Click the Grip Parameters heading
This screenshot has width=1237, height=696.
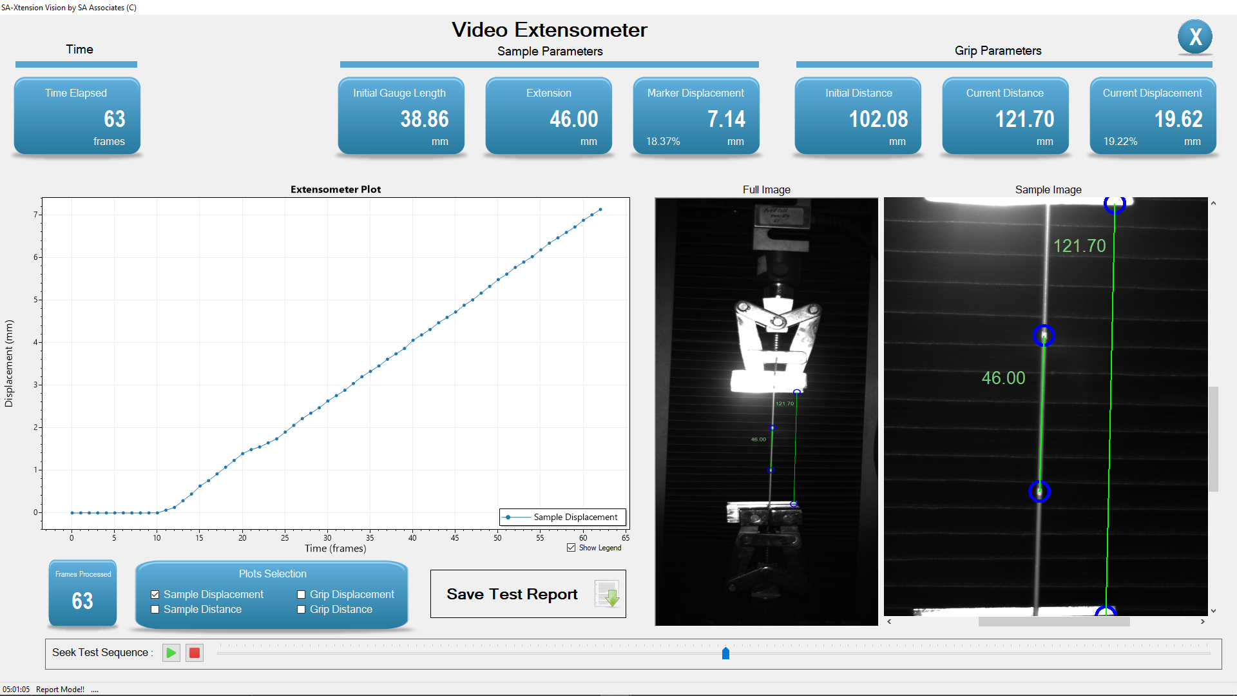(x=998, y=50)
